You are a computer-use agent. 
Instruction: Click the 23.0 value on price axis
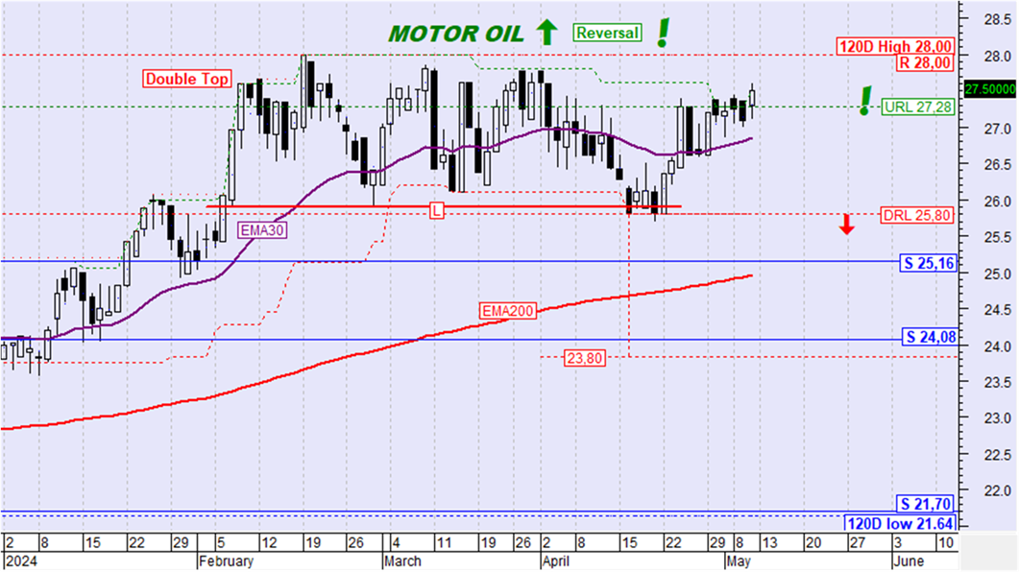(997, 418)
